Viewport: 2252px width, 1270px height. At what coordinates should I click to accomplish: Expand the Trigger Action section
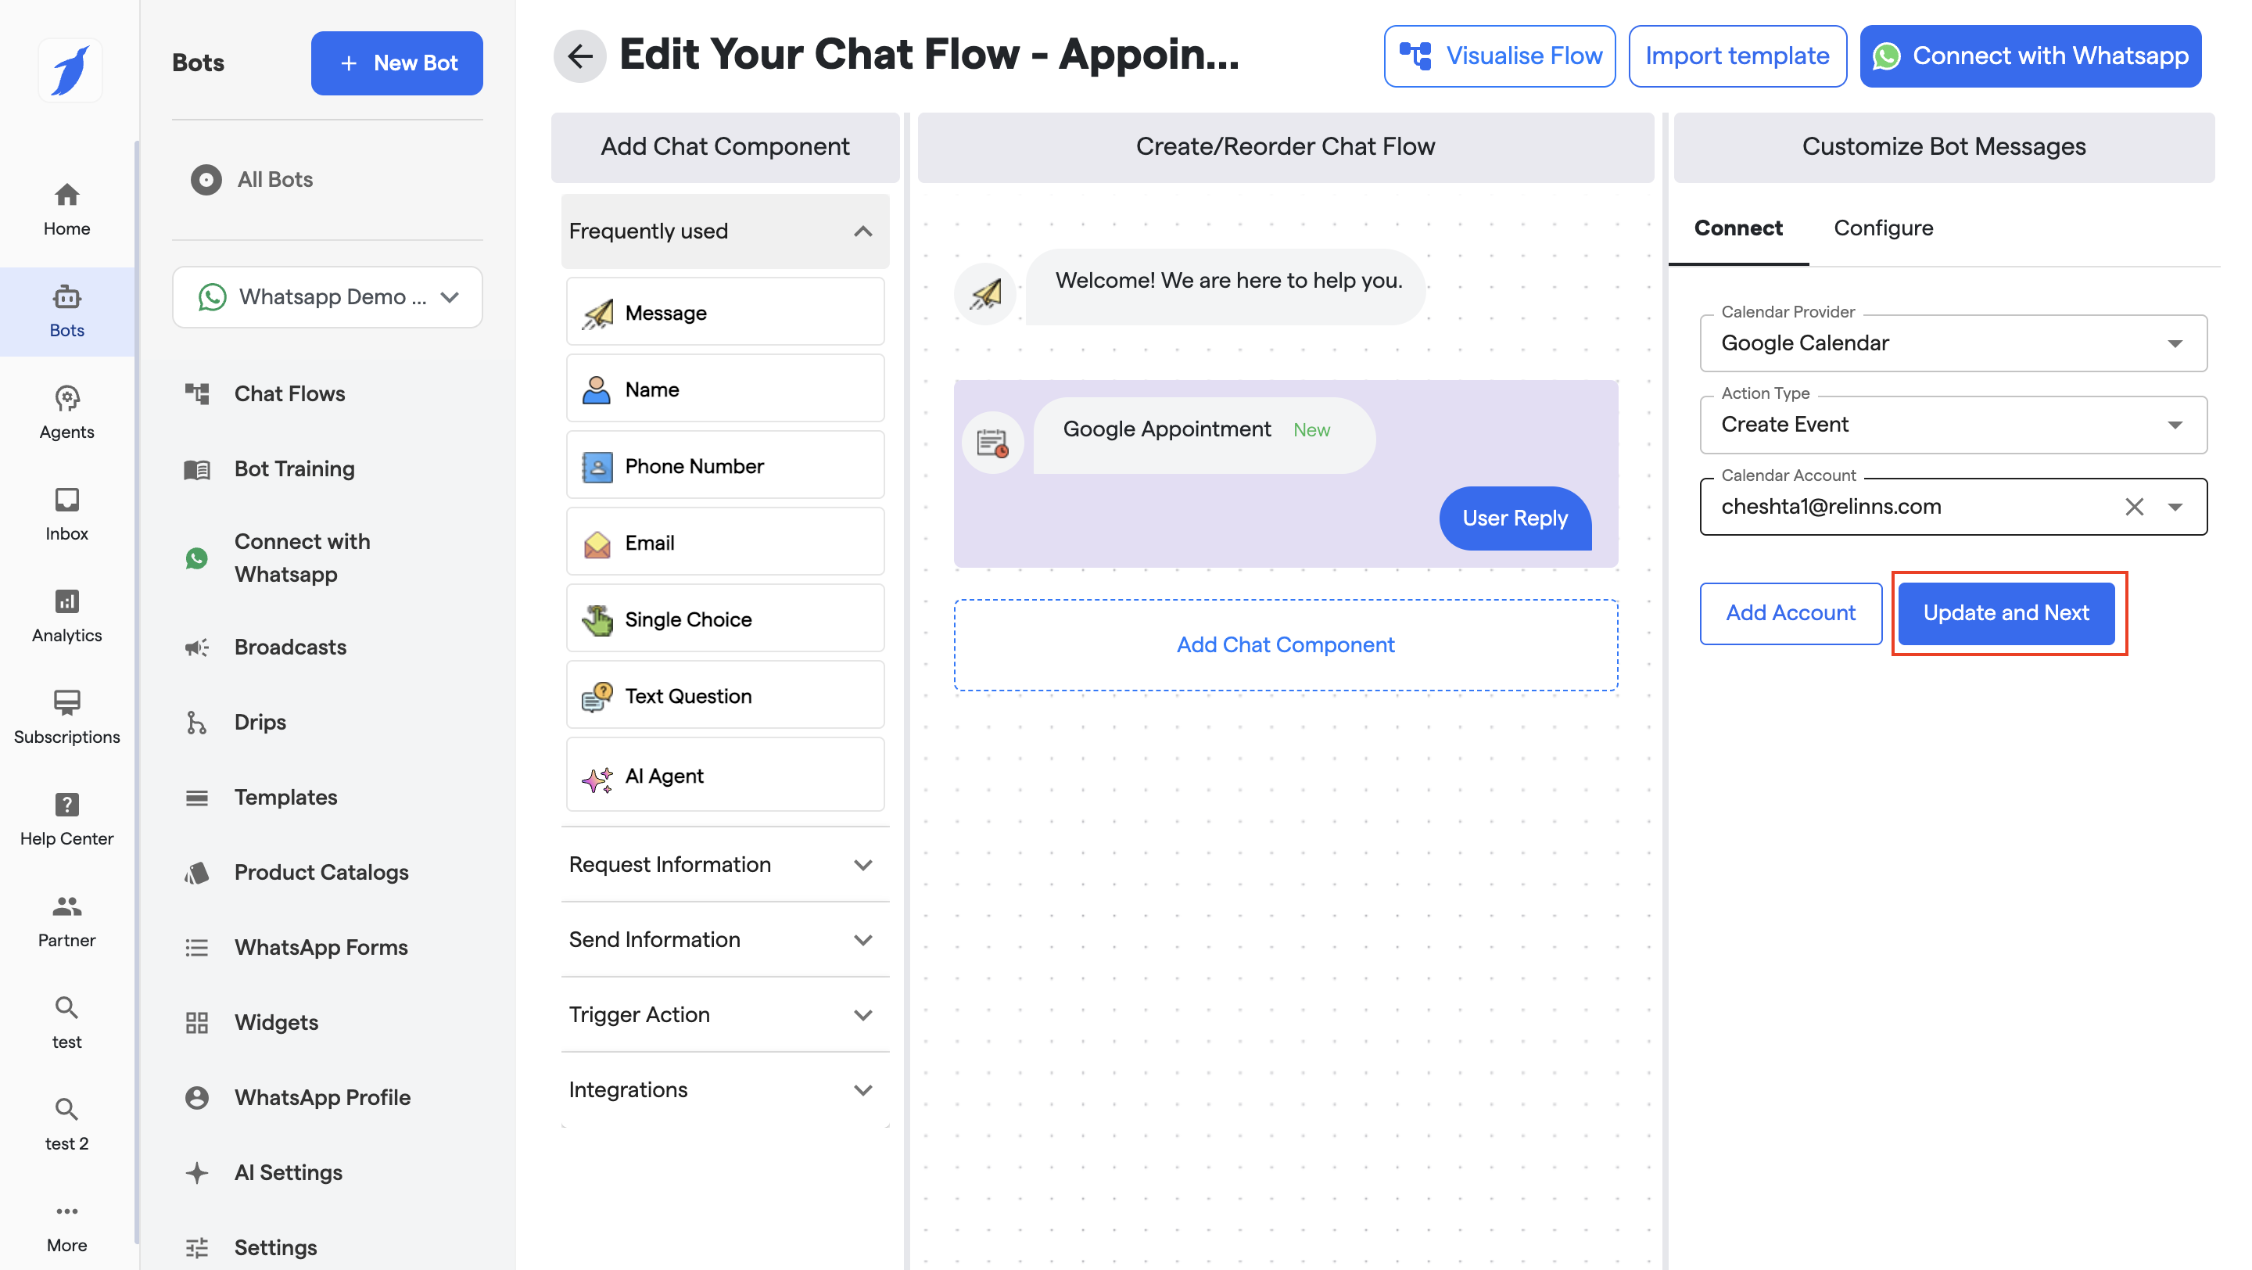[x=725, y=1014]
